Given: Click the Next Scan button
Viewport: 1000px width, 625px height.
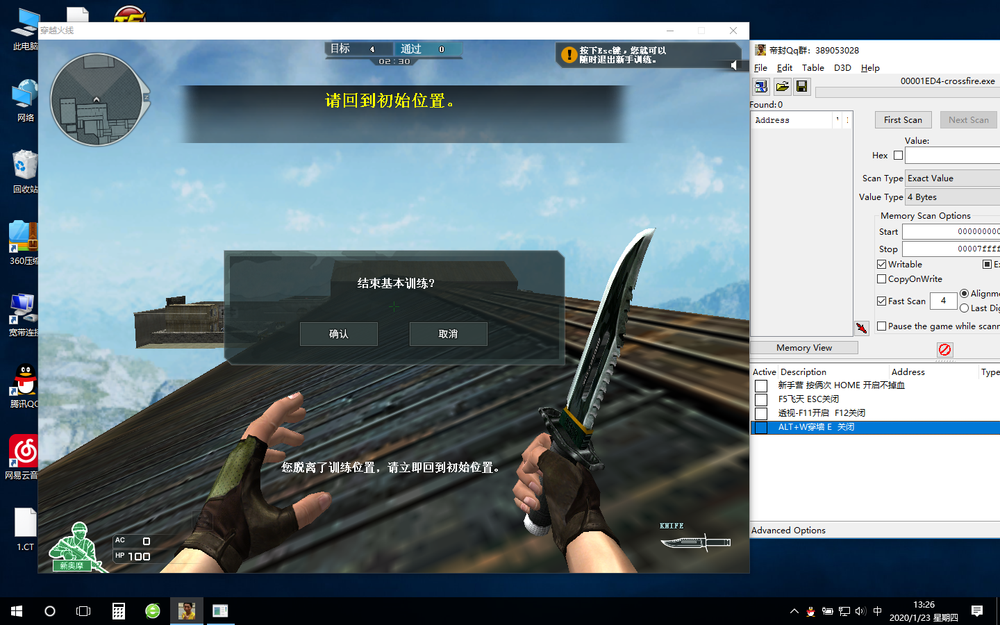Looking at the screenshot, I should point(969,120).
